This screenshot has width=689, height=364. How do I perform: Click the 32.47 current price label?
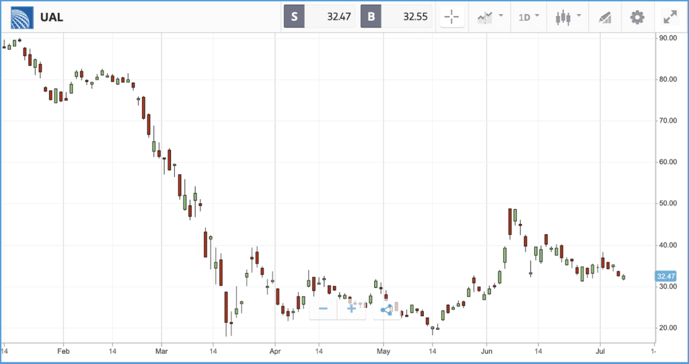coord(665,276)
